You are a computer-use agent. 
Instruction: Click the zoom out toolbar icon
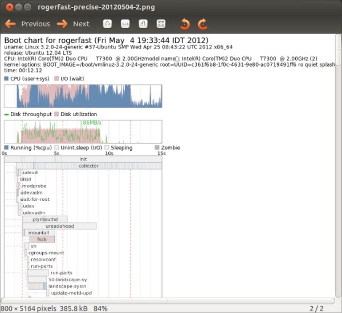[125, 24]
